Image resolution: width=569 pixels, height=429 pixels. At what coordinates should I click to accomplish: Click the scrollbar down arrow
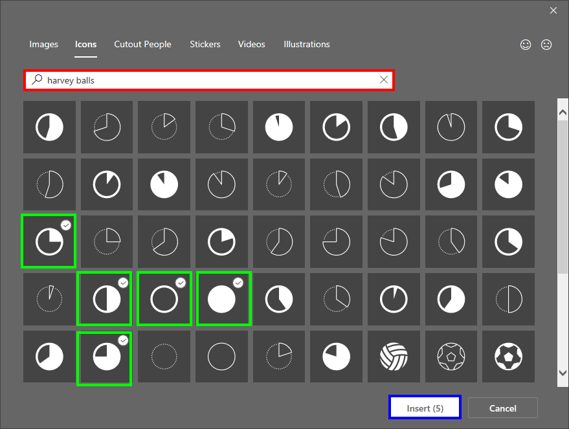[x=562, y=373]
